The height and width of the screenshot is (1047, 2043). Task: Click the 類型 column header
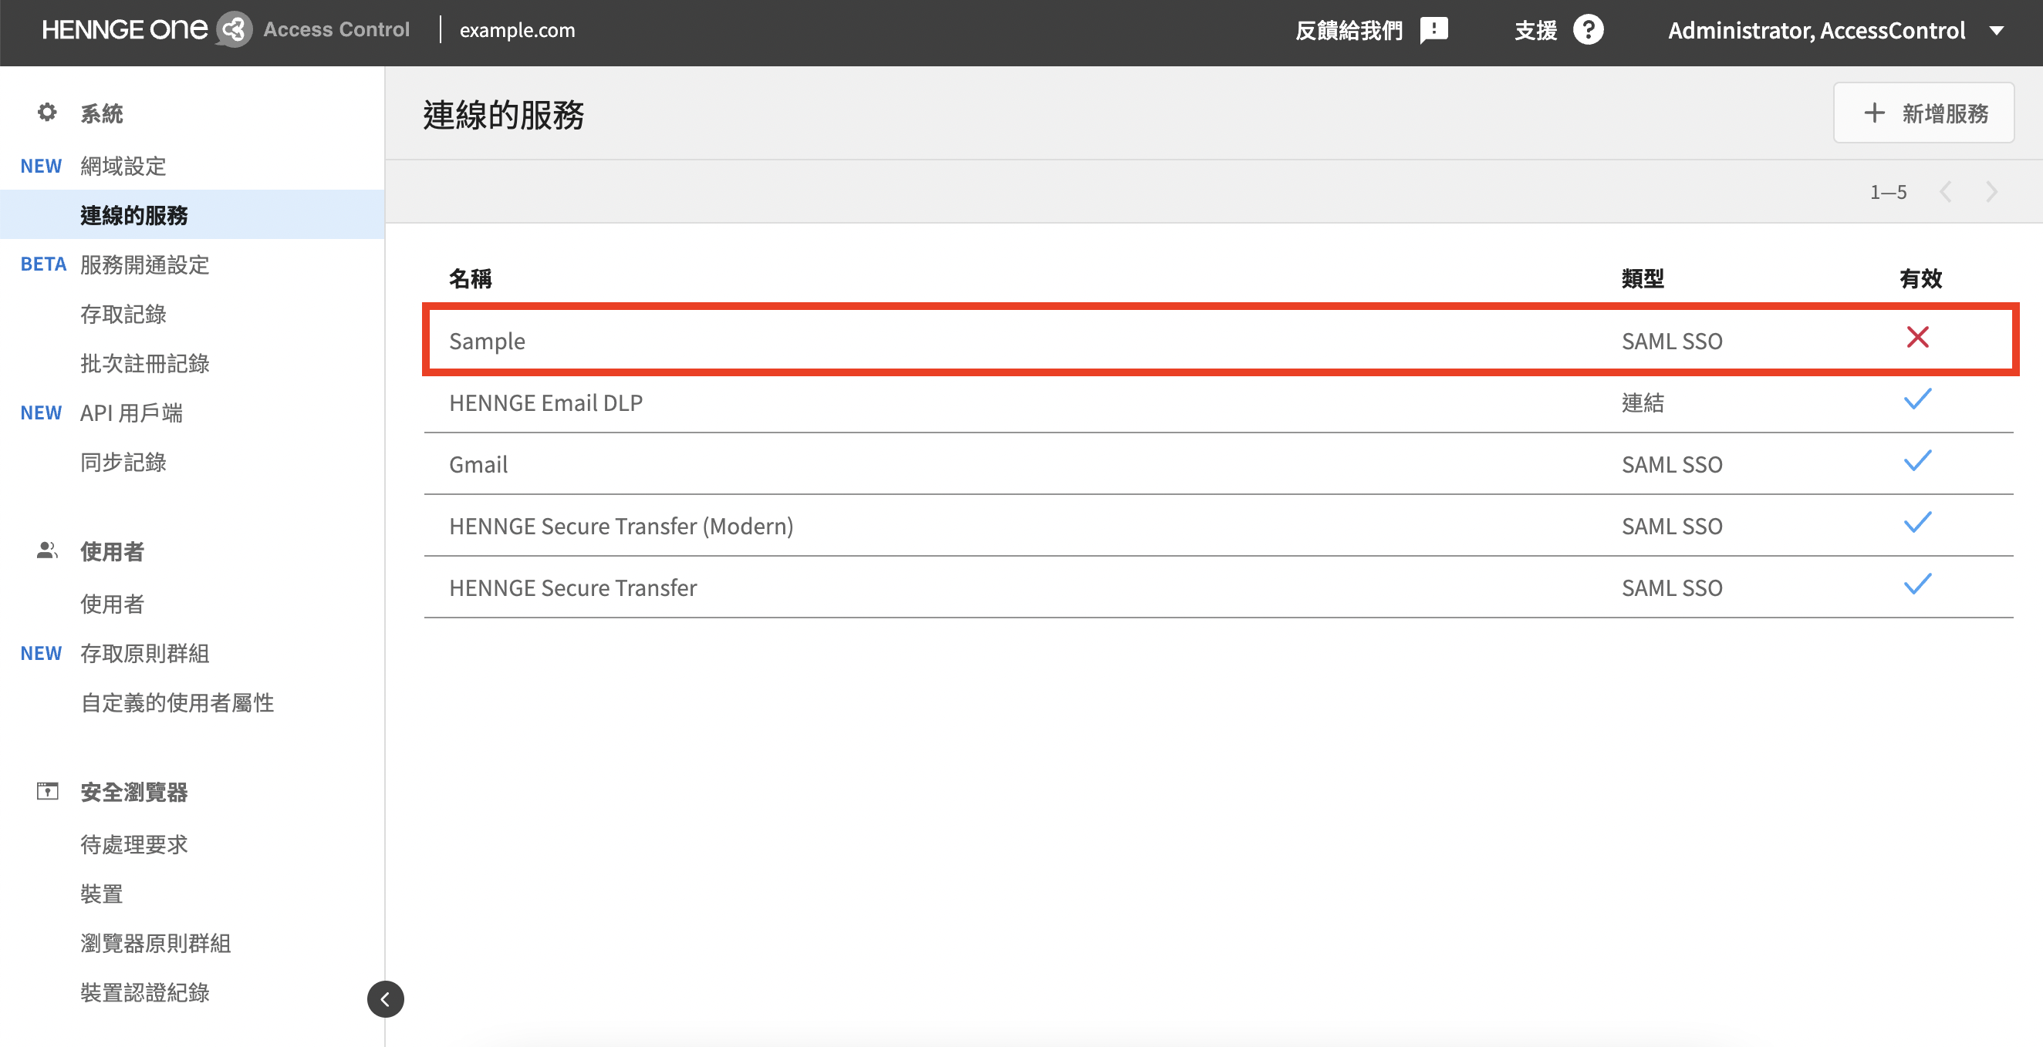(1643, 279)
